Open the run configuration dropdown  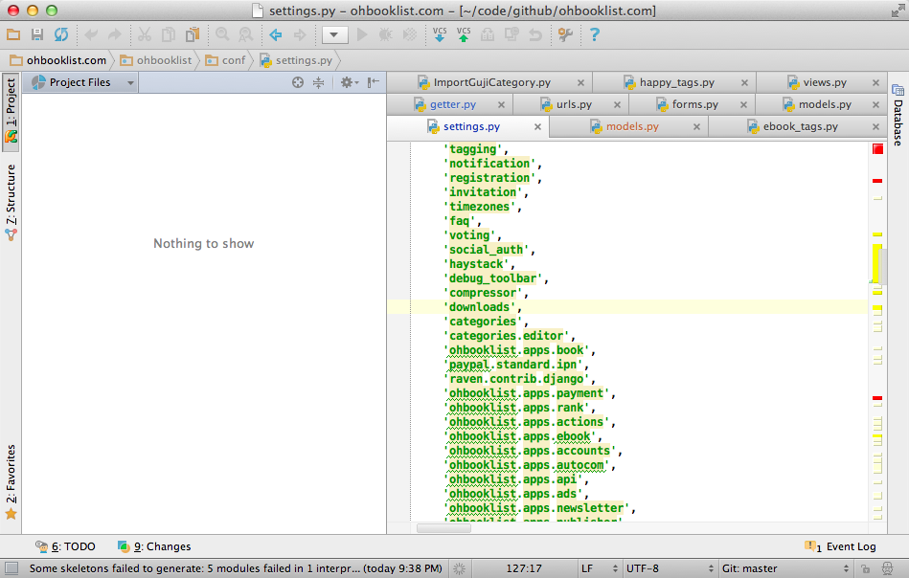[x=334, y=34]
